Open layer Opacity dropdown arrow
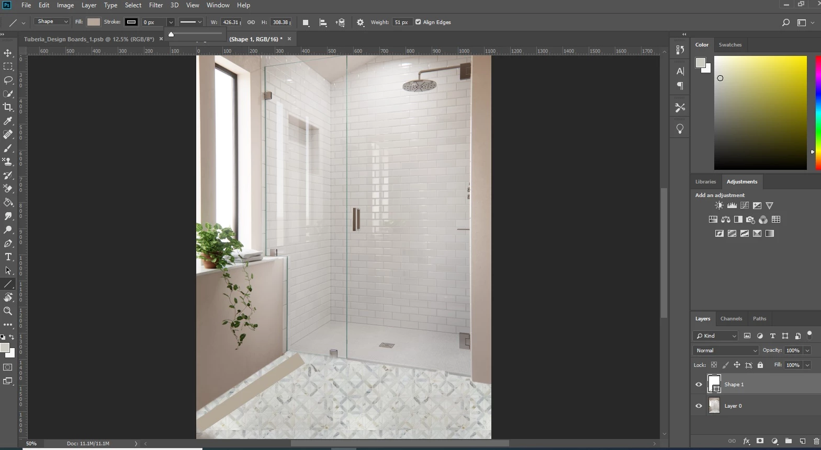The height and width of the screenshot is (450, 821). (807, 350)
